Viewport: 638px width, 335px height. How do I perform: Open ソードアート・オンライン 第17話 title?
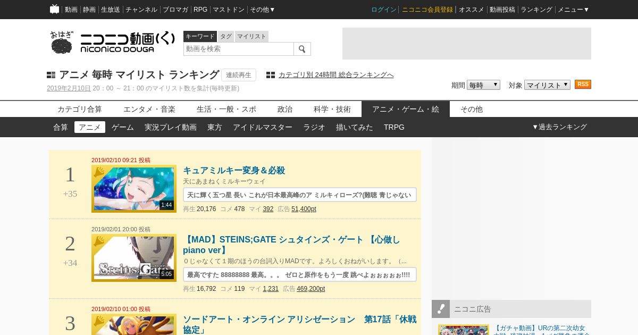pos(300,324)
